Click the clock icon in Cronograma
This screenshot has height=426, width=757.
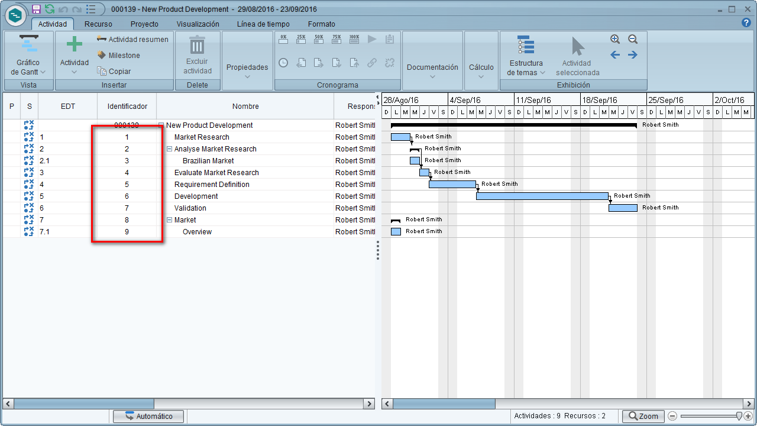point(283,62)
